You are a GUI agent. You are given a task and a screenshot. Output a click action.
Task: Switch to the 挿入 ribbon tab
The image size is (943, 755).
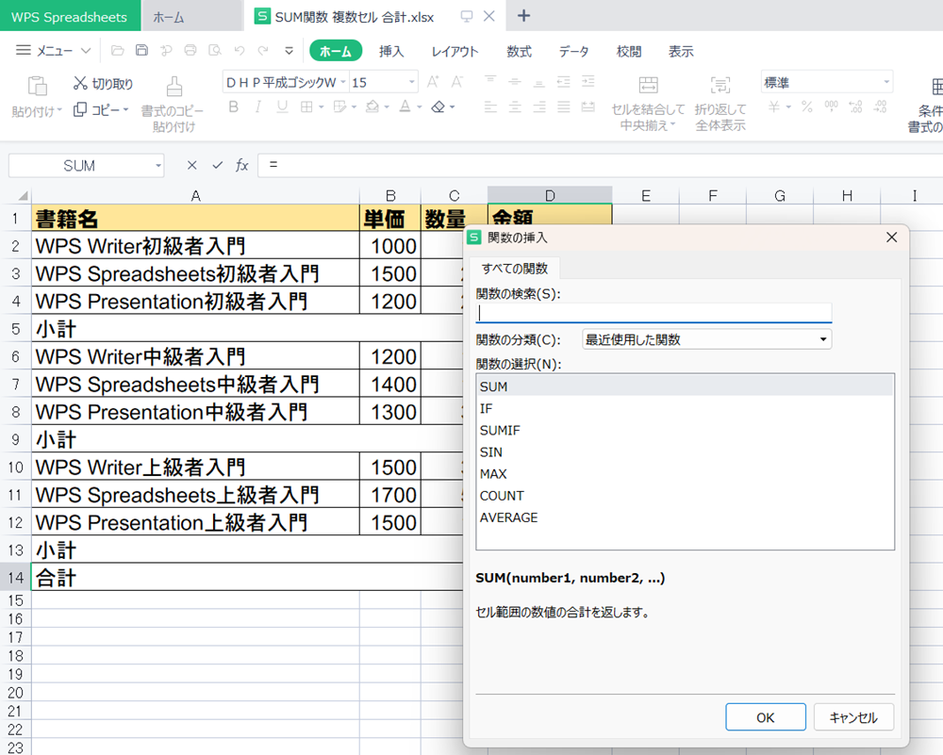click(391, 51)
